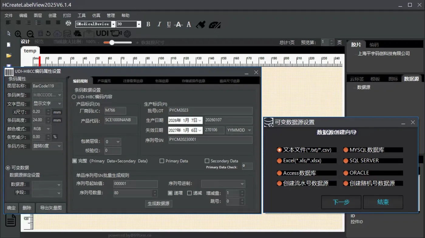Select the arrow pointer tool
This screenshot has height=238, width=425.
(x=9, y=33)
